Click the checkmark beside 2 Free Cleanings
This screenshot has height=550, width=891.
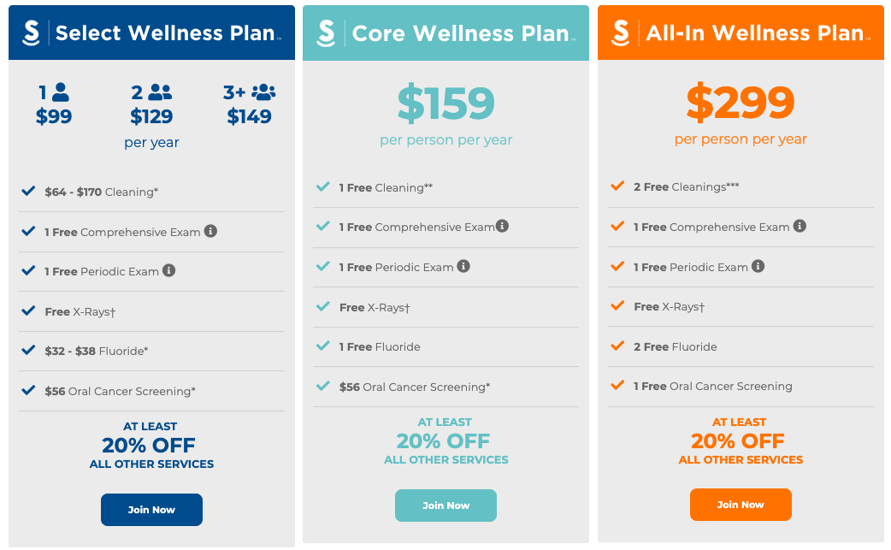[617, 186]
